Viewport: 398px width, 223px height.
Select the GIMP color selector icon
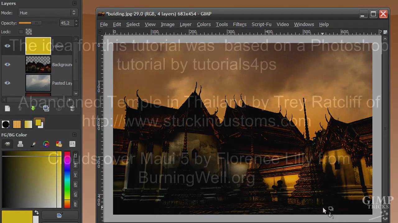pos(7,144)
